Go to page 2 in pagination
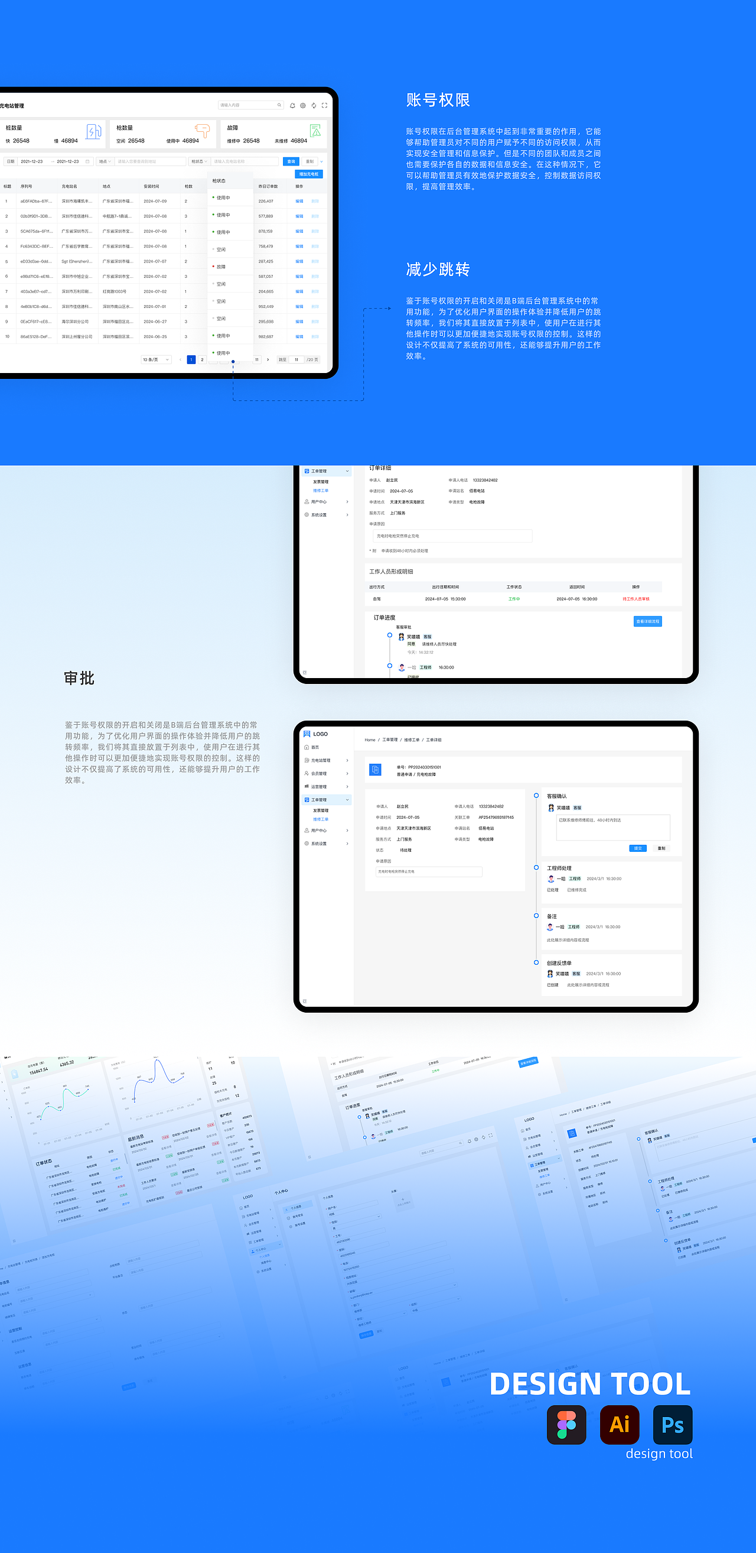The height and width of the screenshot is (1553, 756). coord(202,360)
